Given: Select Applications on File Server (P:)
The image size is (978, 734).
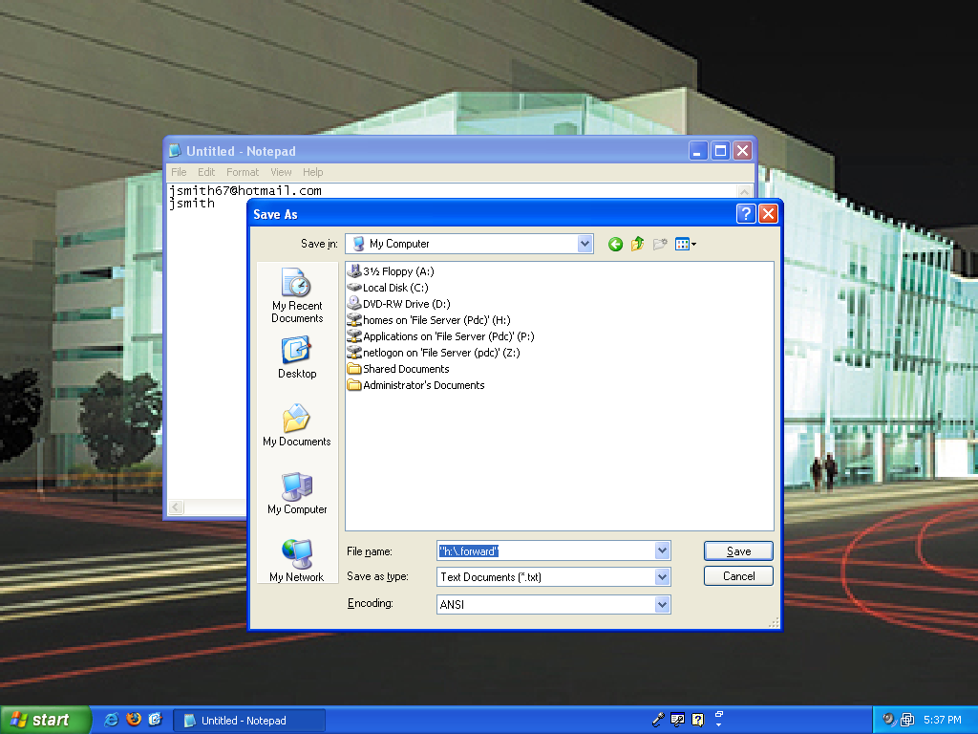Looking at the screenshot, I should (441, 336).
